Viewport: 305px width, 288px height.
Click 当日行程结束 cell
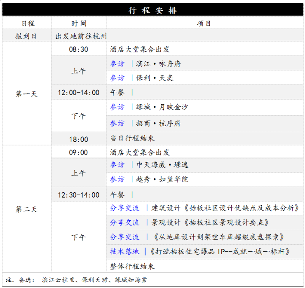tap(204, 139)
